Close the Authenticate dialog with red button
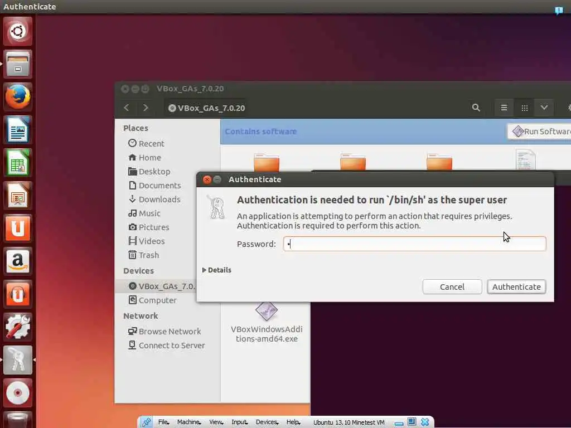Image resolution: width=571 pixels, height=428 pixels. (x=207, y=179)
